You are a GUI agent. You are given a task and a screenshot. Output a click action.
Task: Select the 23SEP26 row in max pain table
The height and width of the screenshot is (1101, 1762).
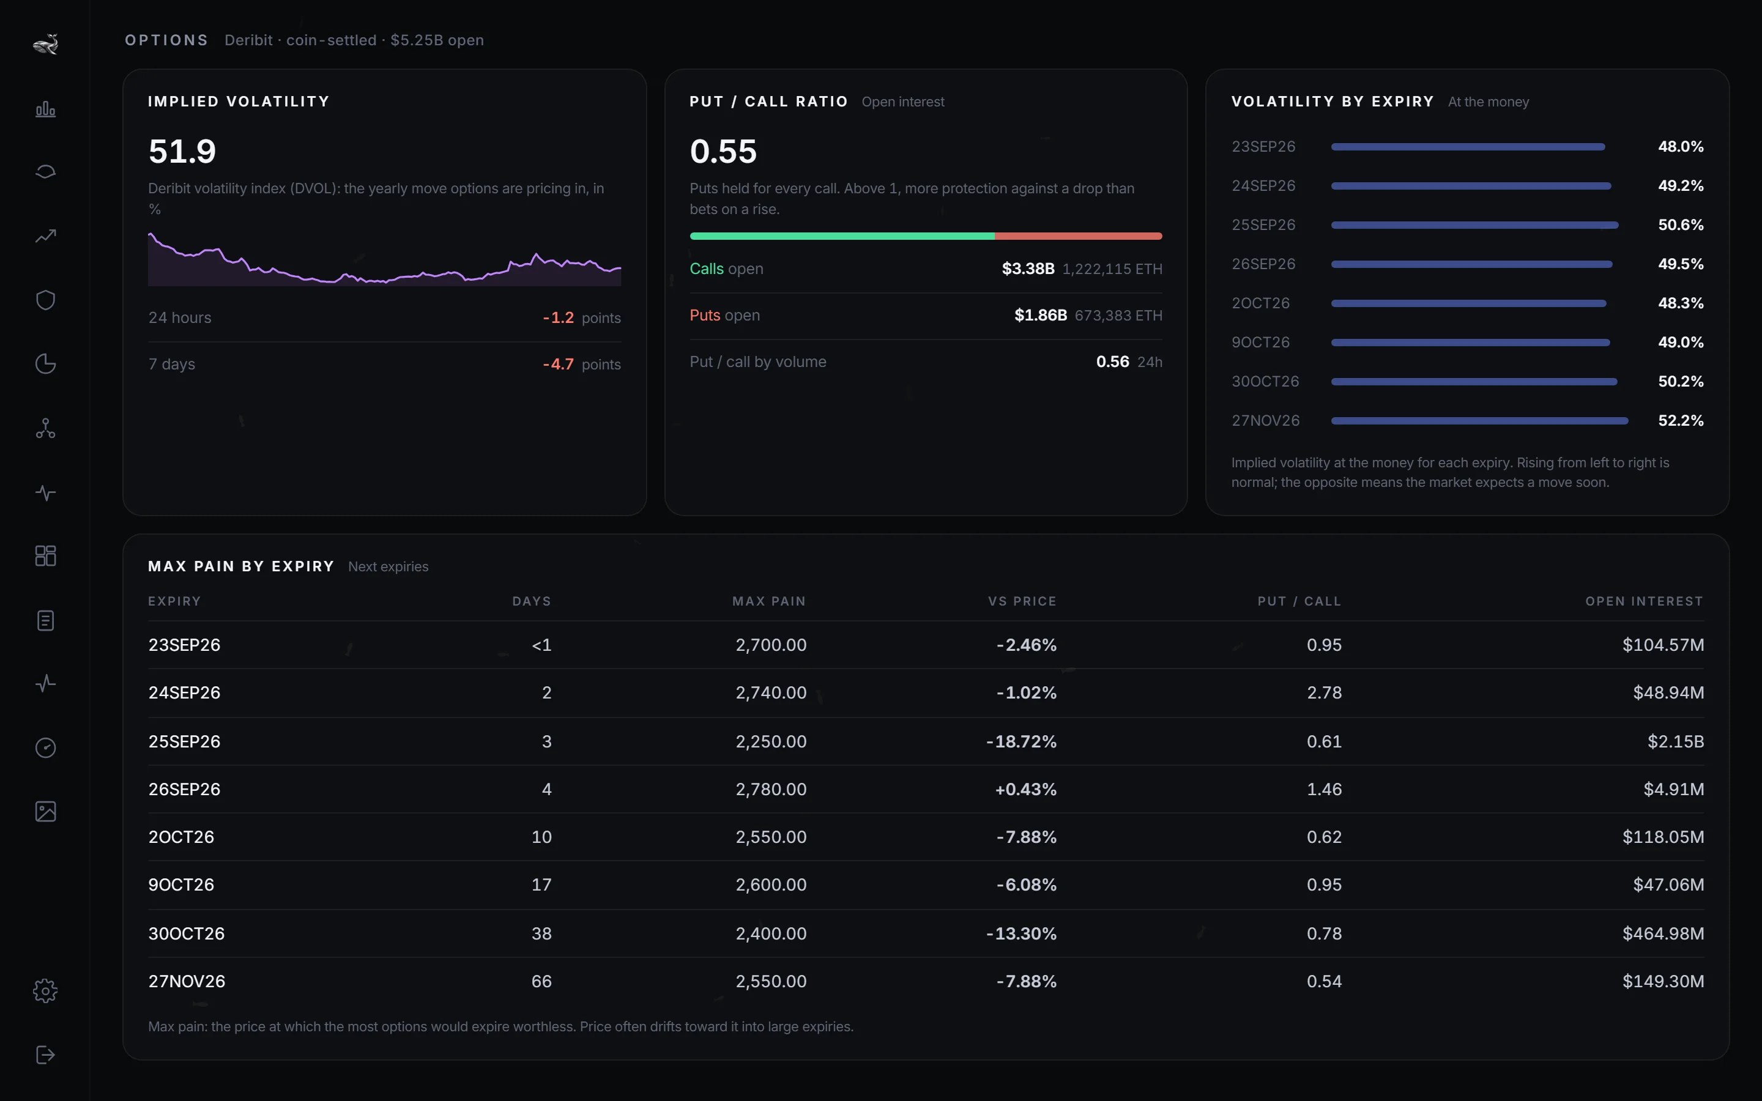click(x=926, y=645)
